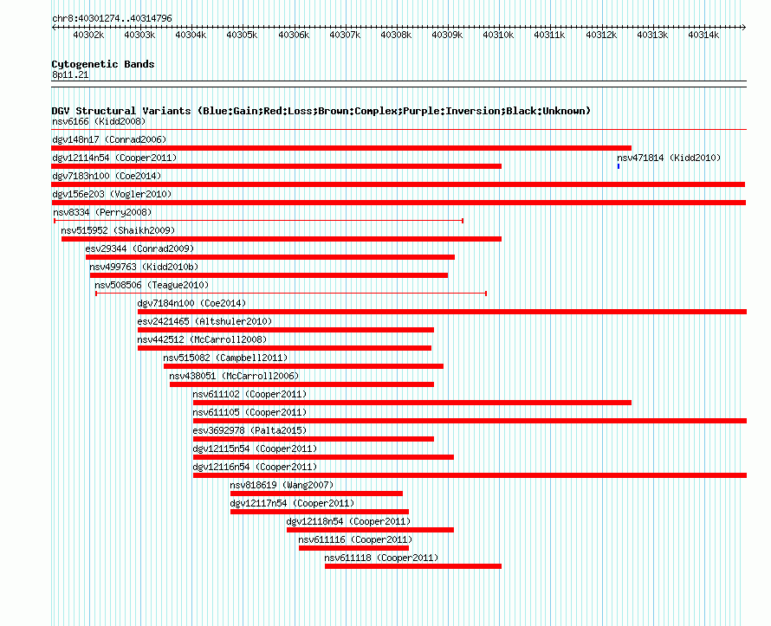
Task: Click nsv499763 (Kidd2010b) variant label
Action: 144,267
